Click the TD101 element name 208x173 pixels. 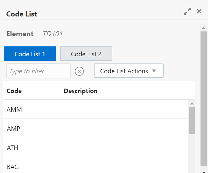coord(53,34)
